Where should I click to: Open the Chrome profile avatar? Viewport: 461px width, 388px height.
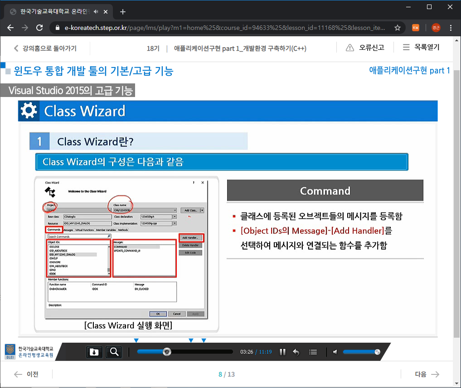tap(436, 28)
